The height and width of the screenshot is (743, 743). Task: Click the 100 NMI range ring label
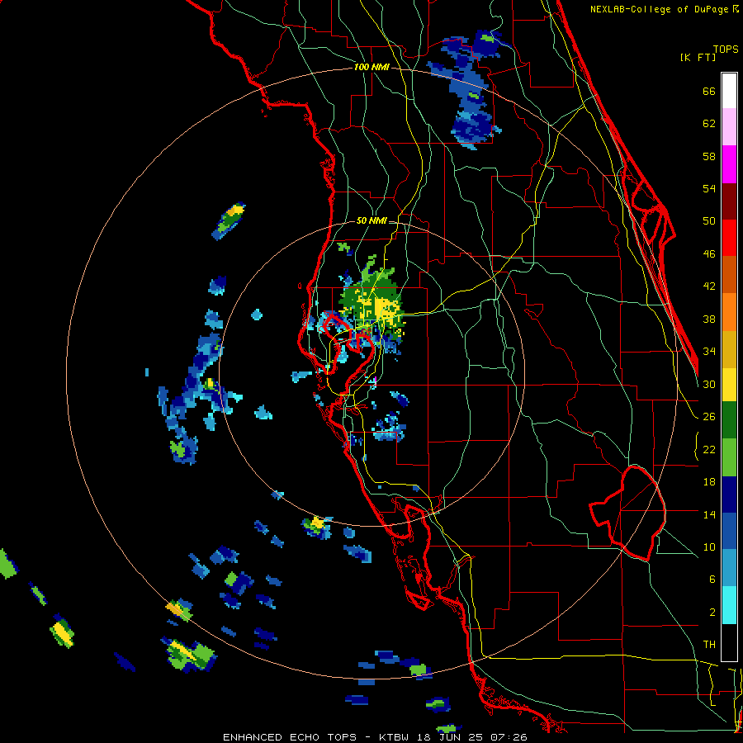point(371,67)
